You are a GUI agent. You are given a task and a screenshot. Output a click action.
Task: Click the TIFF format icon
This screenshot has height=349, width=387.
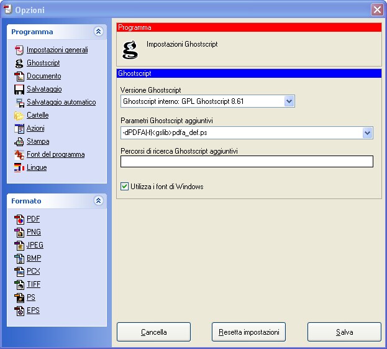pyautogui.click(x=19, y=285)
